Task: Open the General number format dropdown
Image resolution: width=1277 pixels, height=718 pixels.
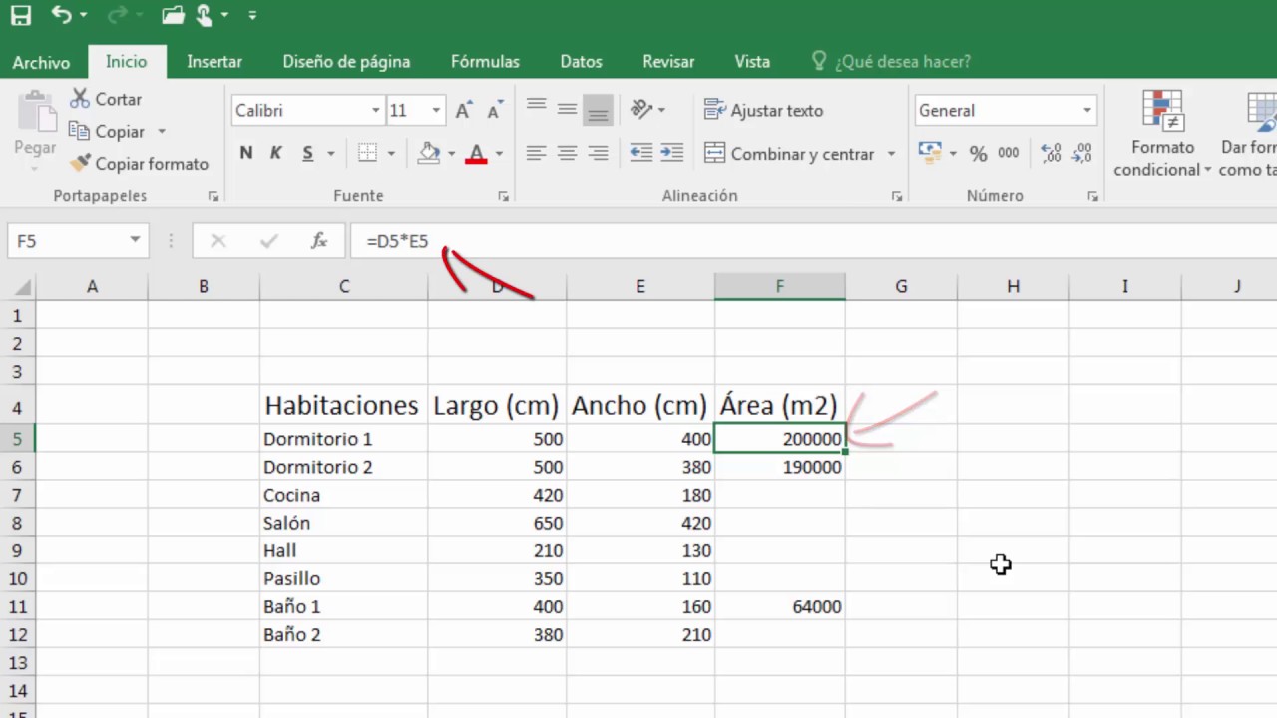Action: (x=1086, y=111)
